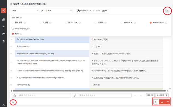Click the magnifier icon in search field
173x107 pixels.
pos(15,95)
